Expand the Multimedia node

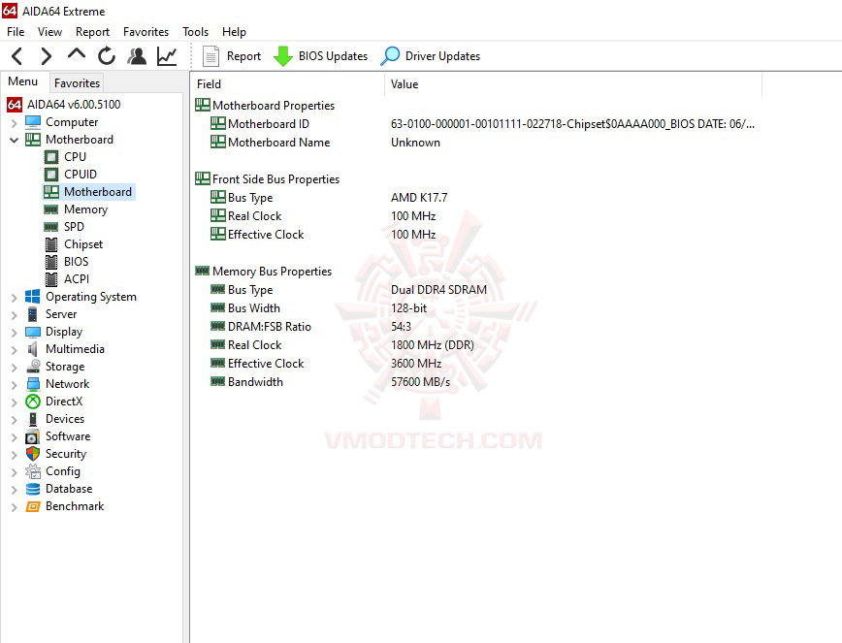pos(14,349)
